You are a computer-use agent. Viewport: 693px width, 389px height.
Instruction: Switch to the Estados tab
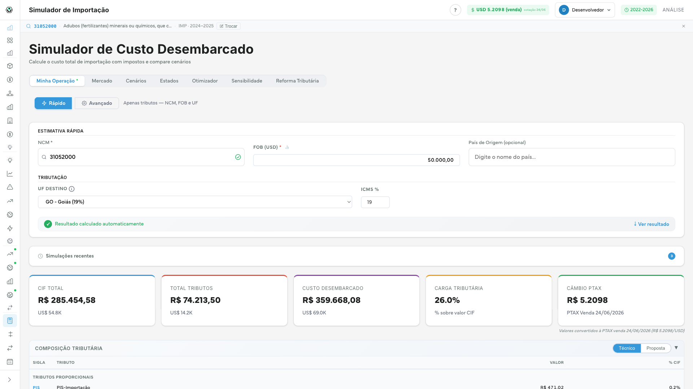tap(169, 81)
